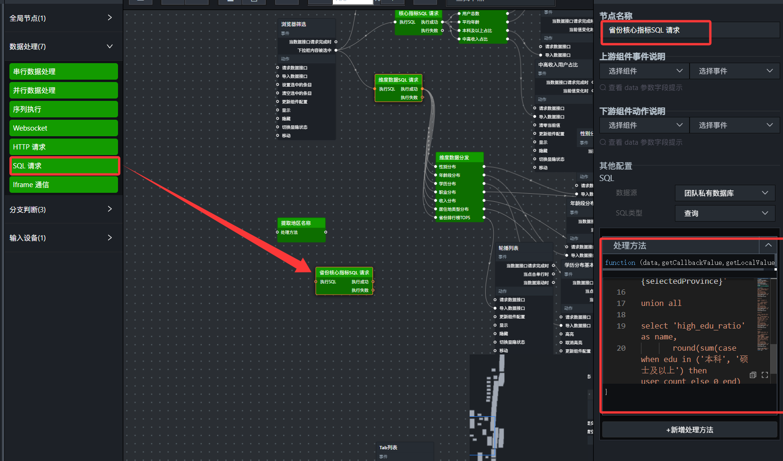783x461 pixels.
Task: Click +新增处理方法 button
Action: (690, 430)
